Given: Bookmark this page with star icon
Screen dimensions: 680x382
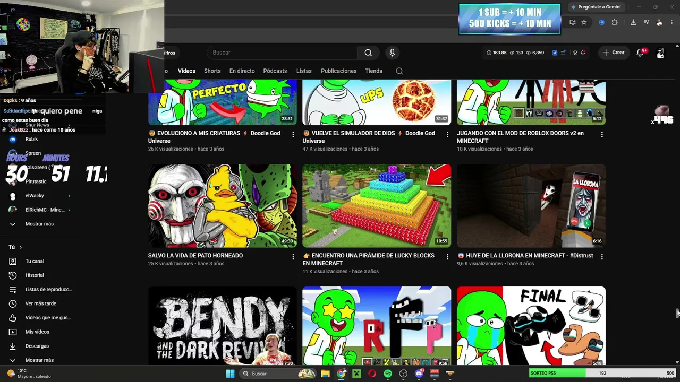Looking at the screenshot, I should click(584, 22).
